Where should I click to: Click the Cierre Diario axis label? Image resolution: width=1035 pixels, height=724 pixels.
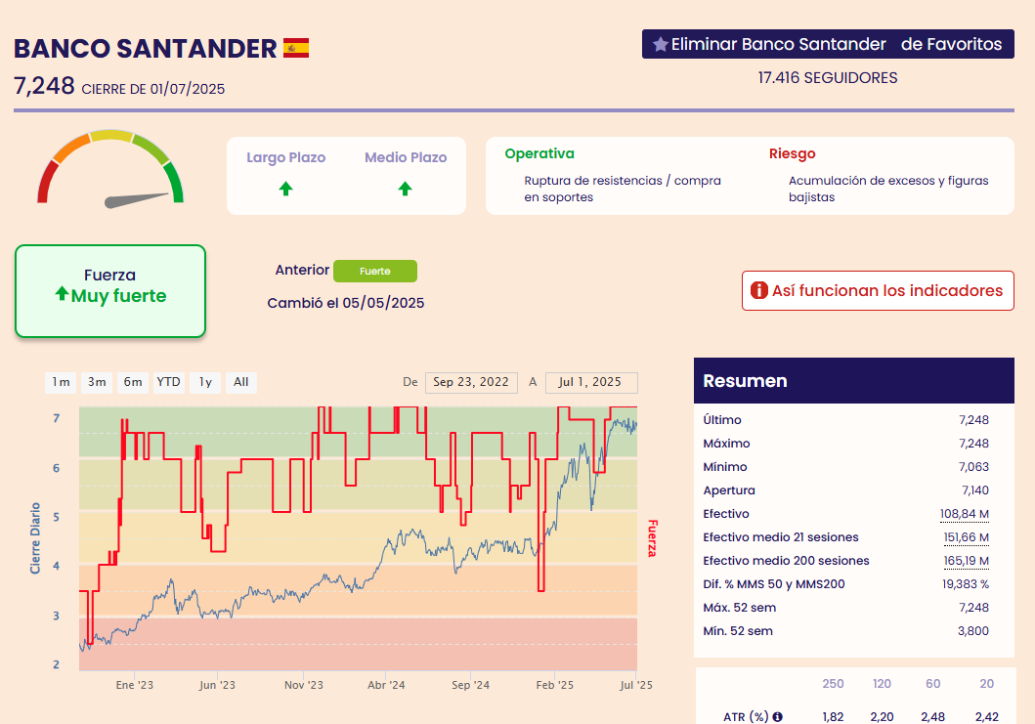click(x=35, y=538)
